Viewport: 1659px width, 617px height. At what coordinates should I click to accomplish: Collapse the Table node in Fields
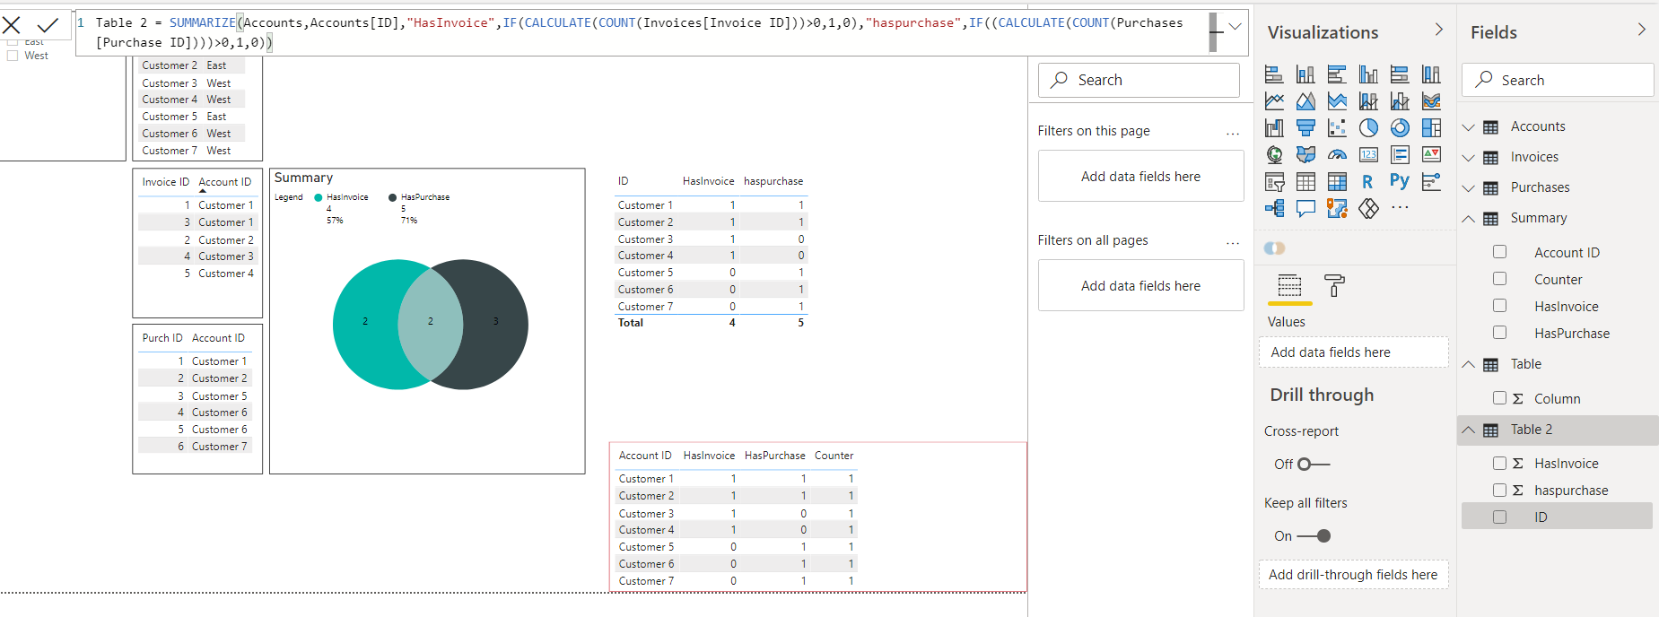pos(1469,364)
